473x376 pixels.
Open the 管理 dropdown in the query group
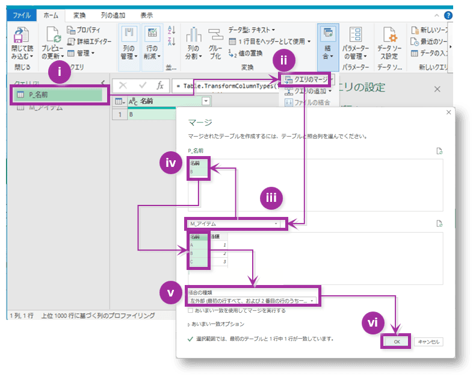click(81, 53)
